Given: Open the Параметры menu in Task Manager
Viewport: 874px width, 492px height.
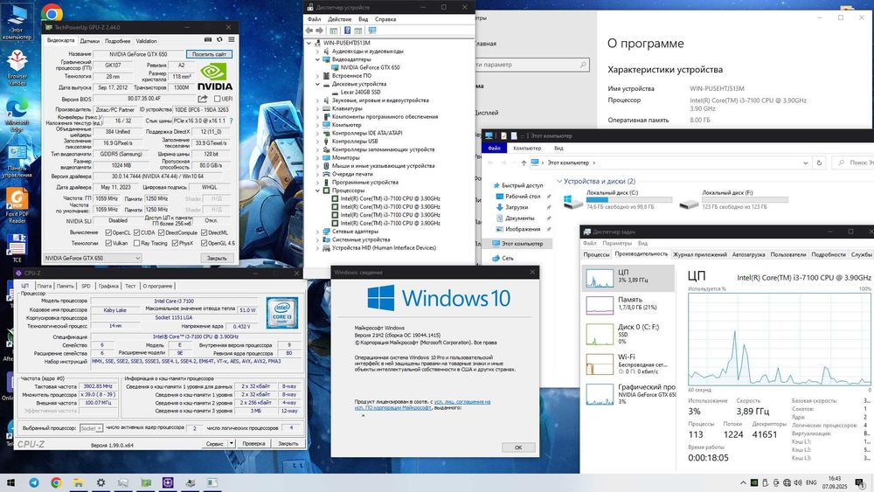Looking at the screenshot, I should [617, 244].
